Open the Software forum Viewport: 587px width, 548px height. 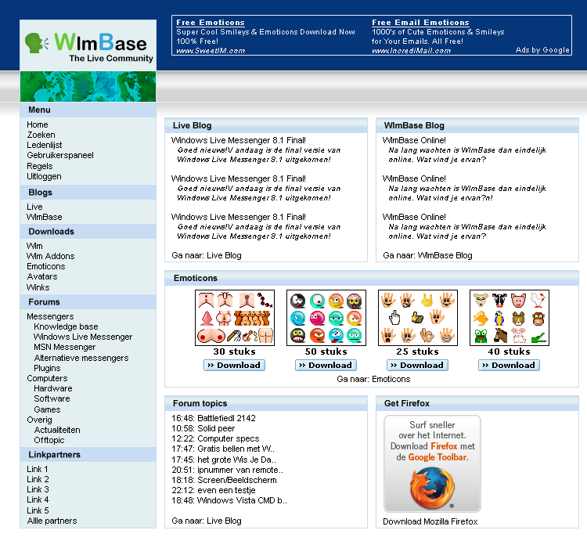pyautogui.click(x=52, y=398)
